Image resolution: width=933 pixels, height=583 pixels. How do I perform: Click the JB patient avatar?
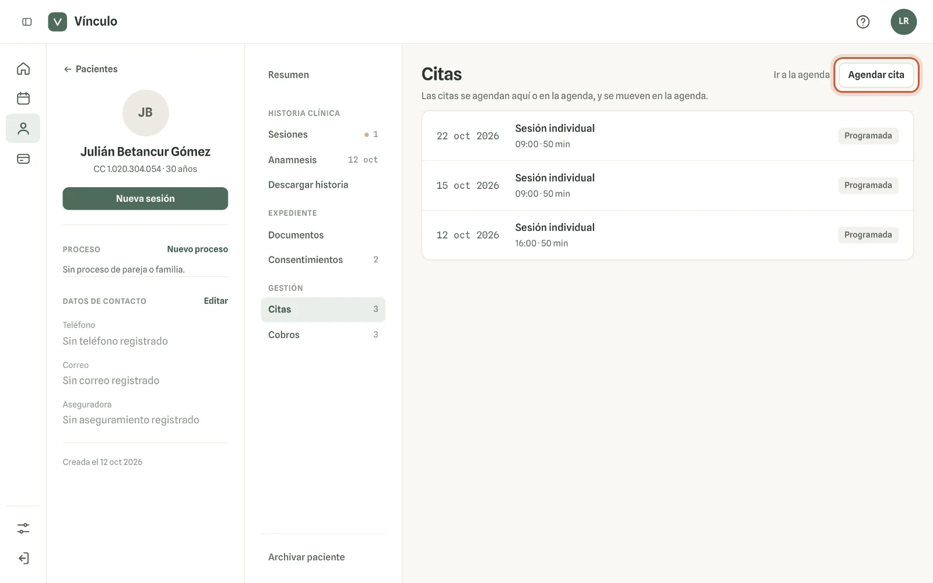coord(145,113)
